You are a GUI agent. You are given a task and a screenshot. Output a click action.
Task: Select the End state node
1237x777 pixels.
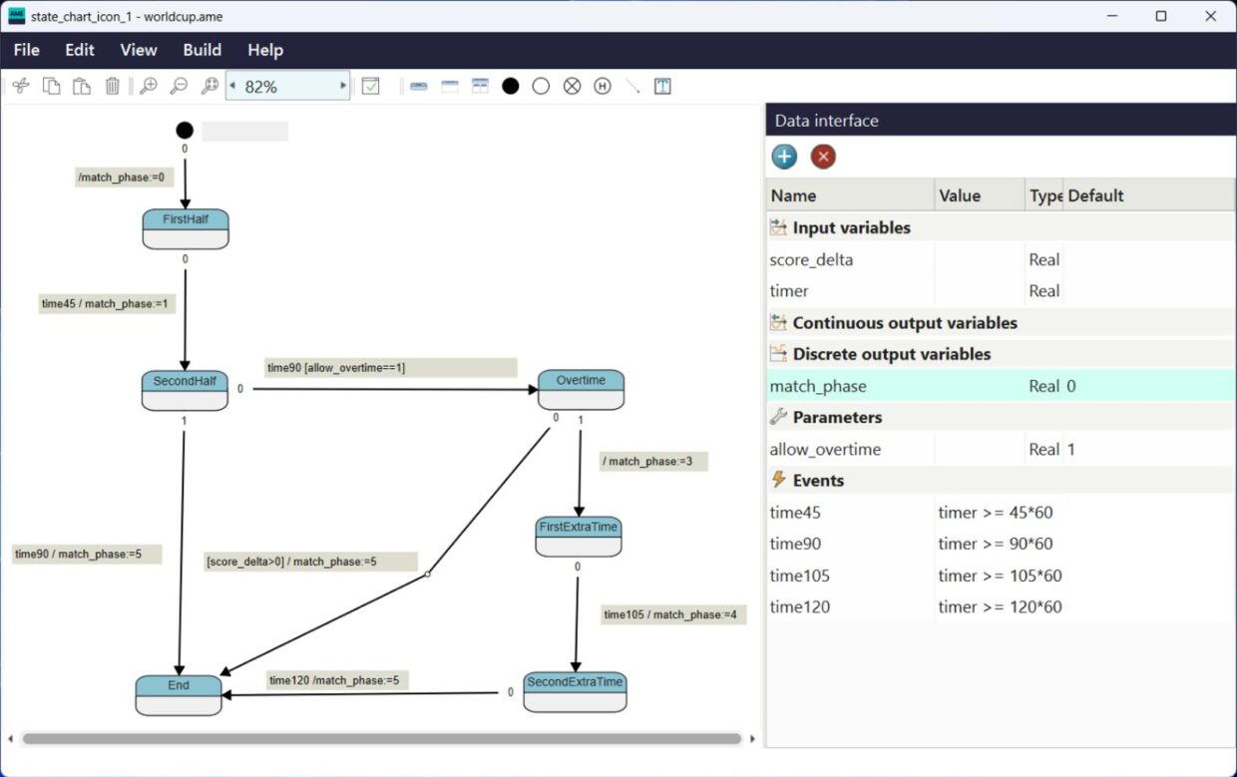tap(179, 695)
